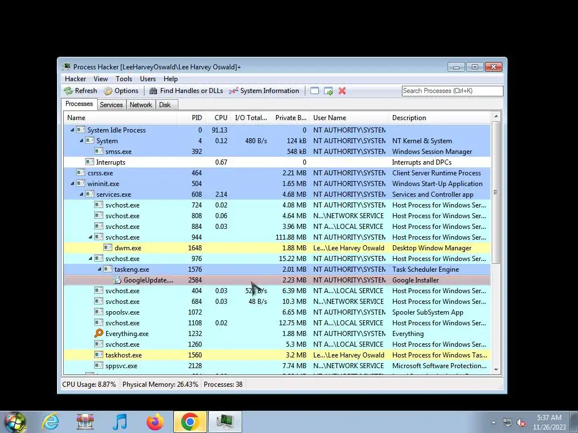Click CPU Usage in status bar

pyautogui.click(x=89, y=385)
